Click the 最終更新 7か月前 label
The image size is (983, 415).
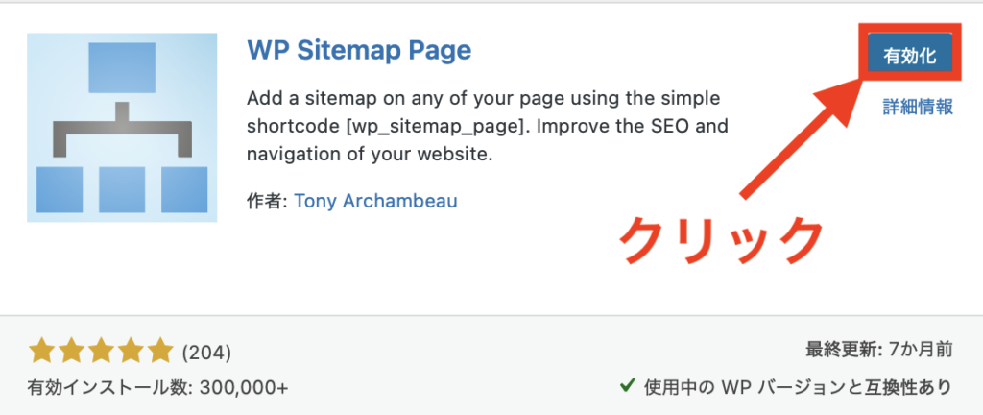tap(878, 351)
